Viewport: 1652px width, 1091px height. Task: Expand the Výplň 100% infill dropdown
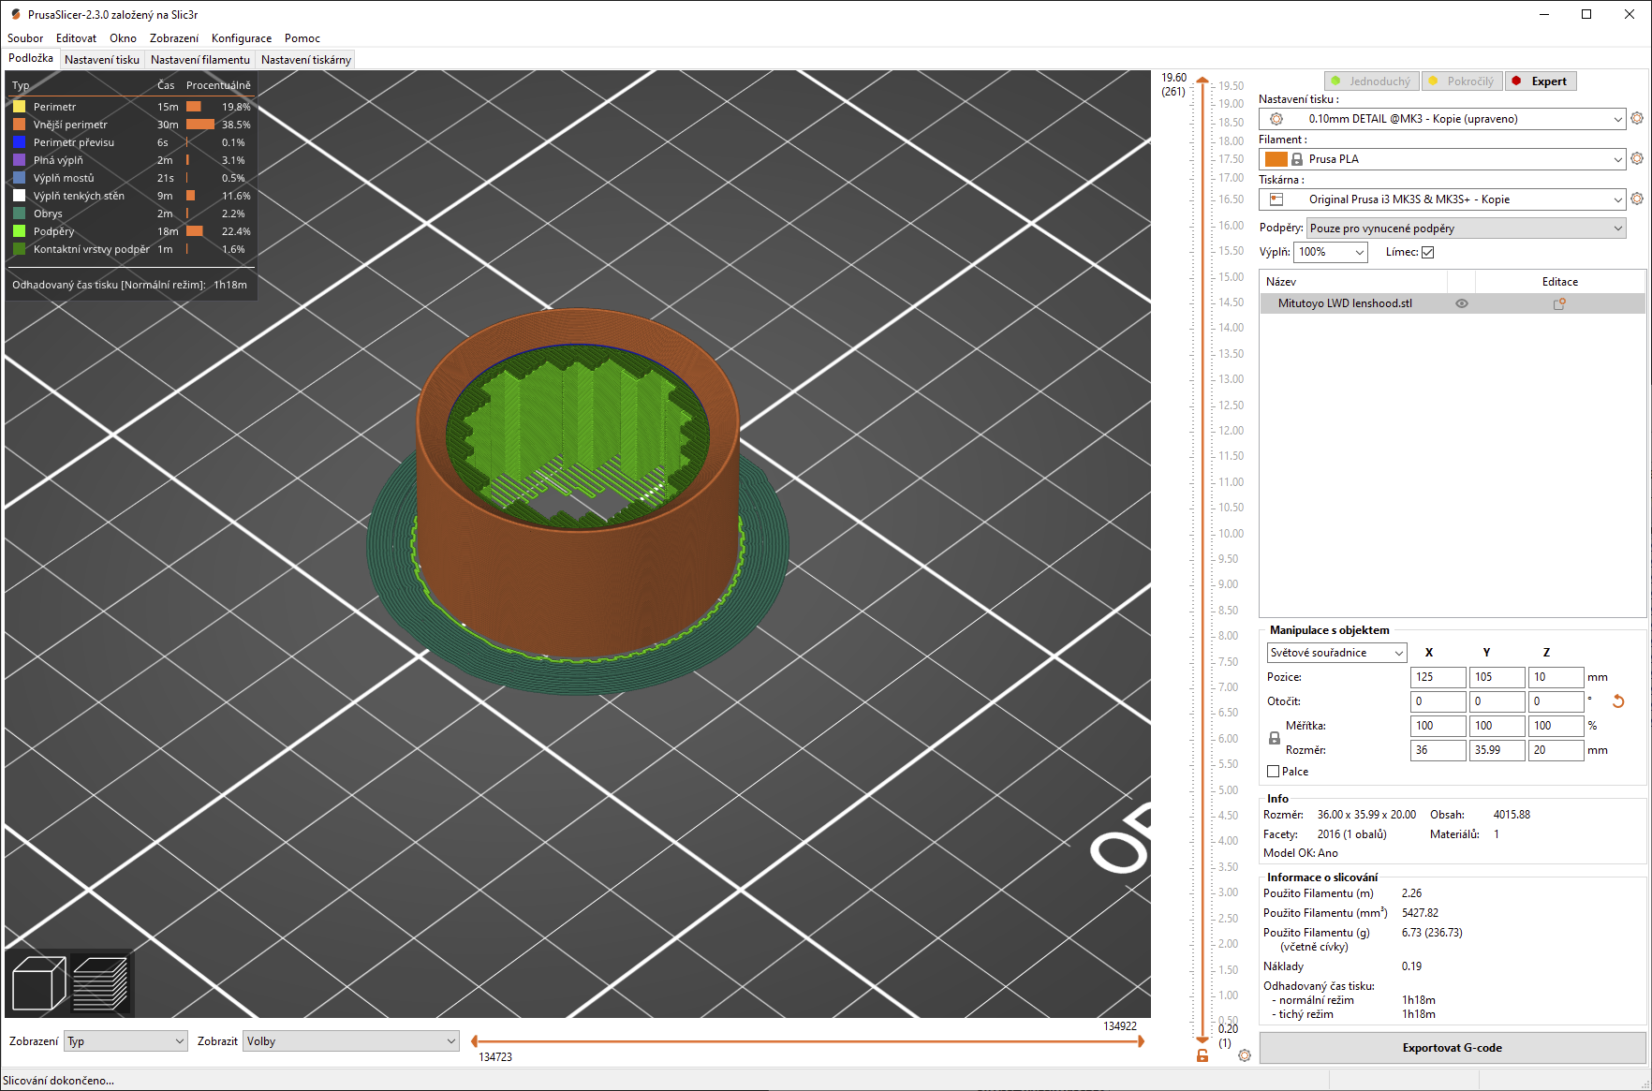click(1331, 252)
